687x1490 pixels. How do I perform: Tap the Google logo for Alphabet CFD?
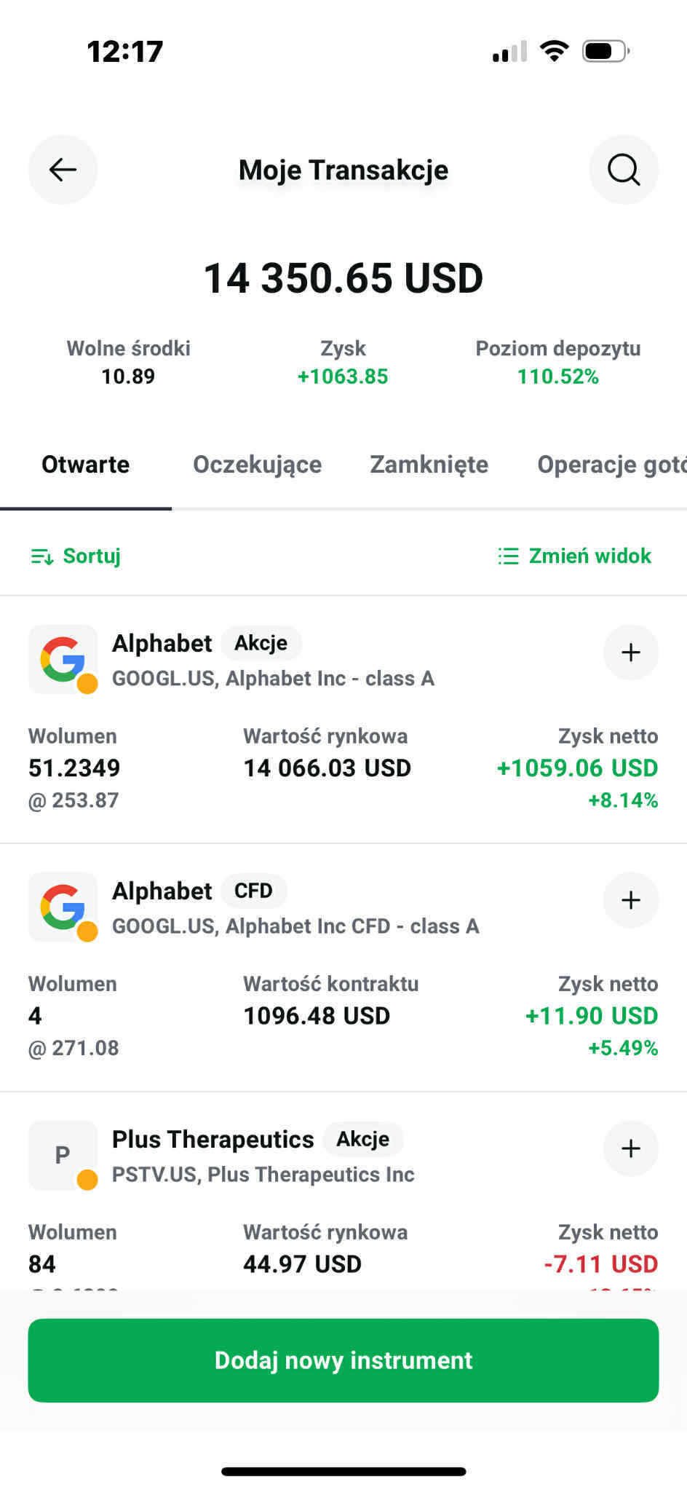63,907
